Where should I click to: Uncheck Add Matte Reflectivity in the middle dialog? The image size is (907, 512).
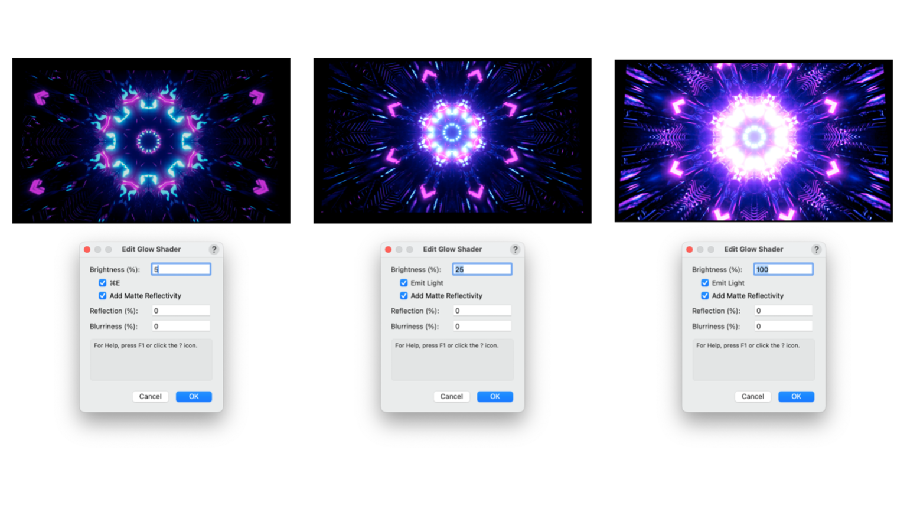click(x=404, y=296)
